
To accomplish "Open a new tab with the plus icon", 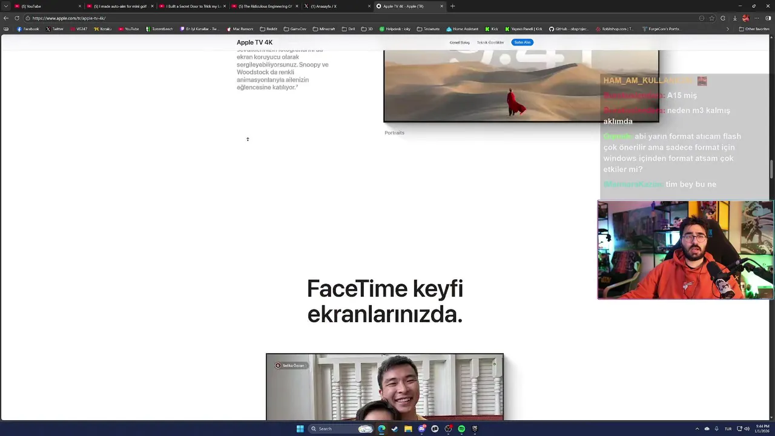I will pos(452,6).
